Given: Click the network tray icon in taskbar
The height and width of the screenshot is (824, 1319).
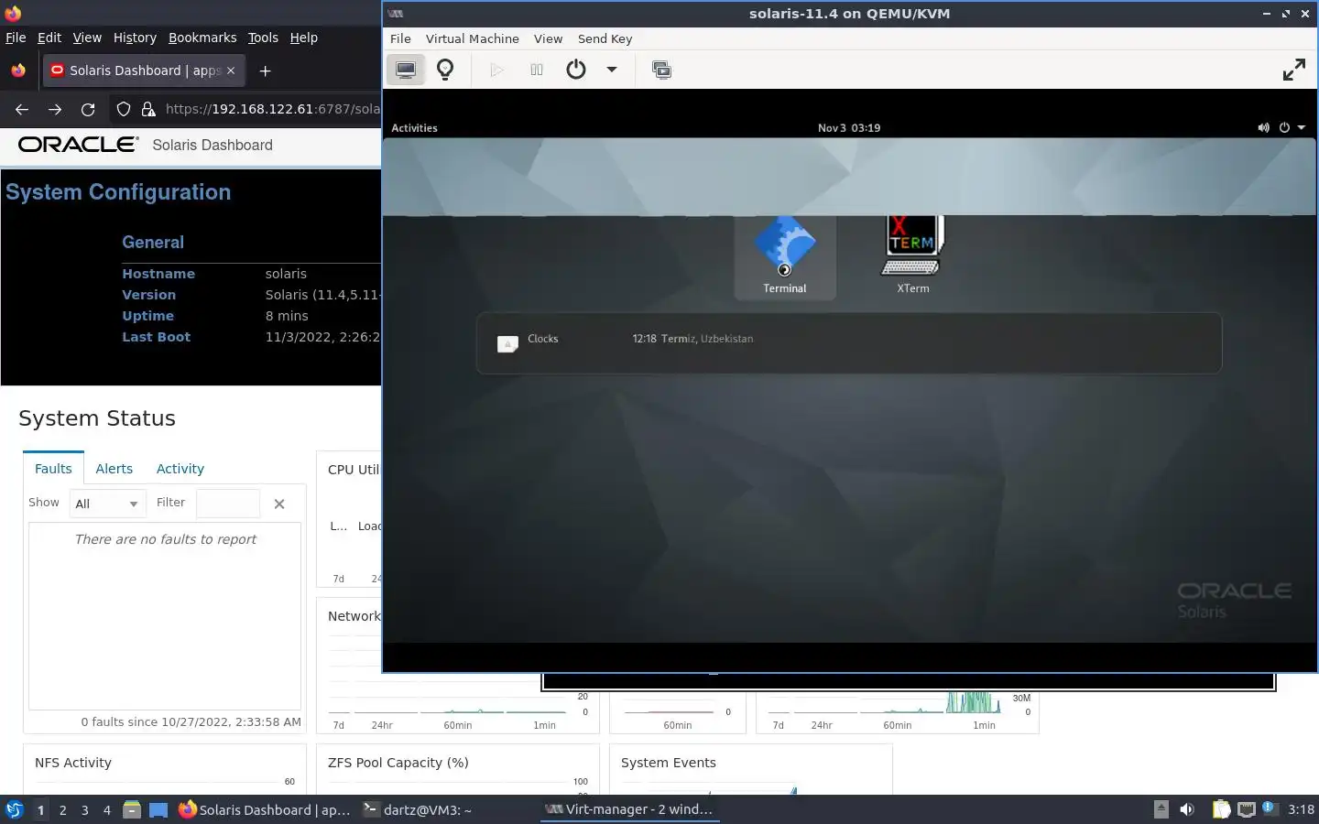Looking at the screenshot, I should (x=1246, y=809).
